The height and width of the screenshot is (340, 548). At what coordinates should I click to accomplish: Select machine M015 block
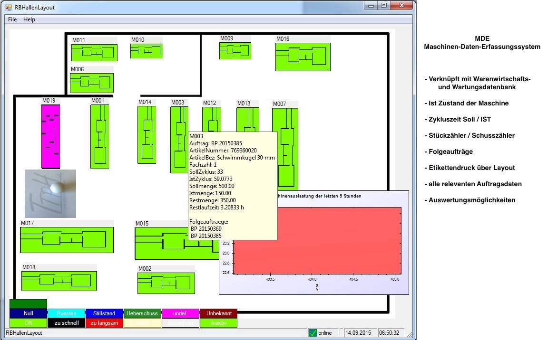[x=161, y=244]
